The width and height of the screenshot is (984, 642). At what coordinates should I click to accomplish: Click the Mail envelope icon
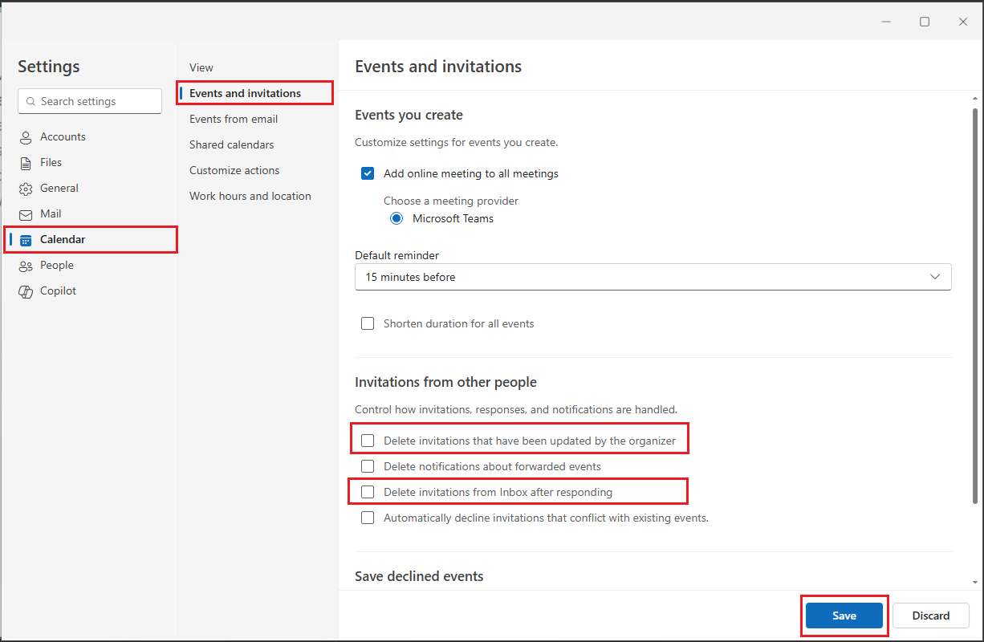(x=26, y=214)
